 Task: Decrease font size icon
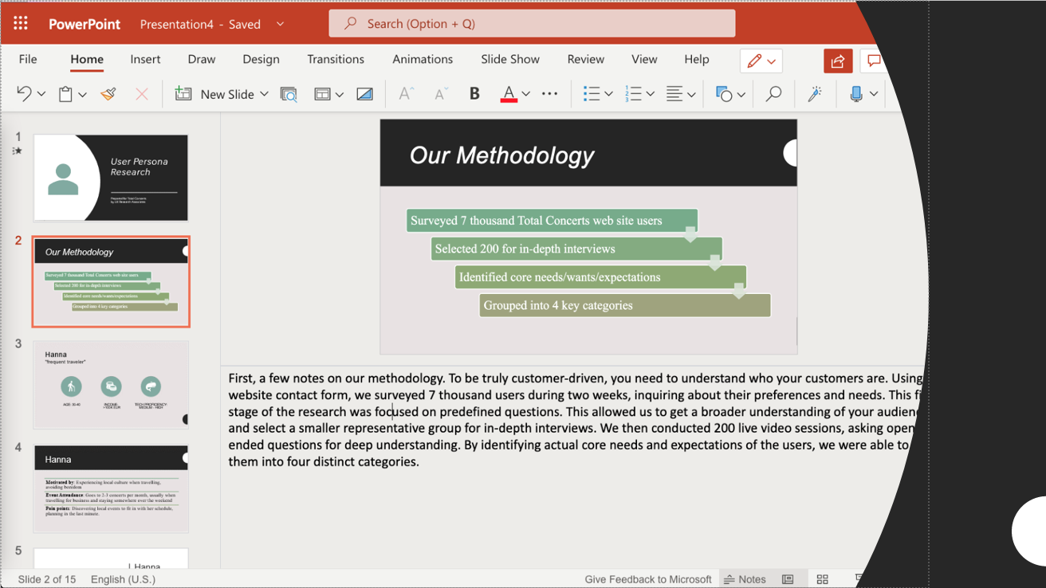pyautogui.click(x=440, y=94)
